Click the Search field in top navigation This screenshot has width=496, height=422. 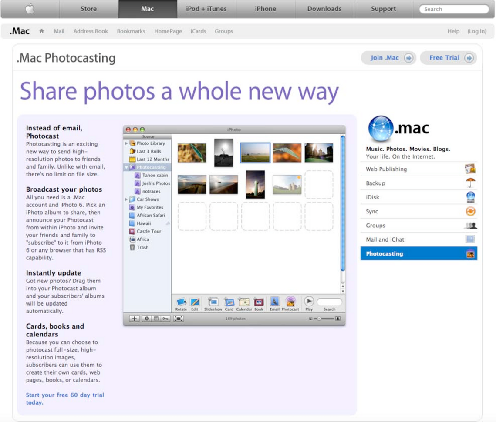pyautogui.click(x=454, y=9)
